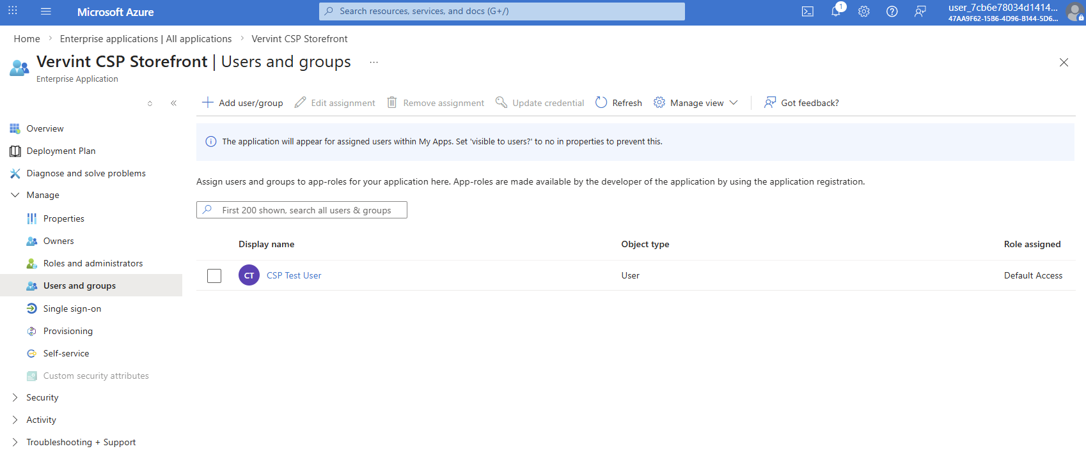
Task: Open Users and groups menu item
Action: (x=91, y=286)
